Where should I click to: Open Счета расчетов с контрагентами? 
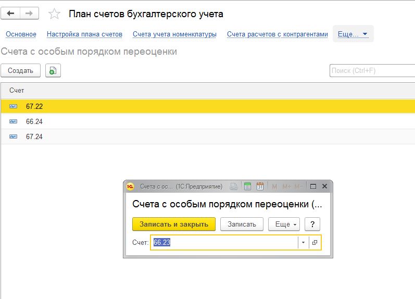point(278,34)
